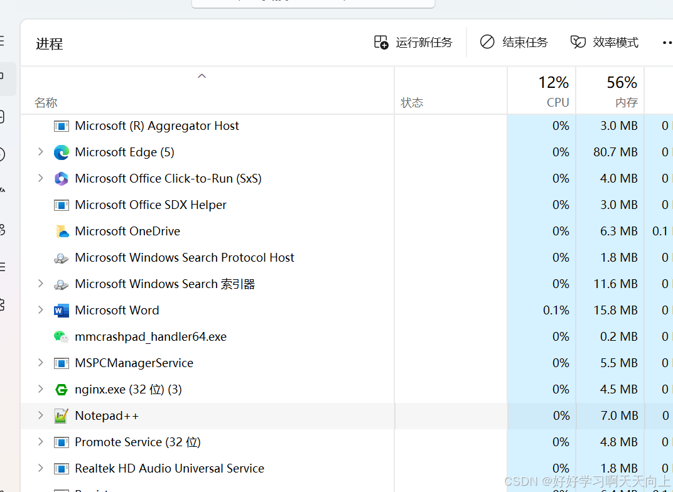Click the 11.6 MB memory value
The height and width of the screenshot is (492, 673).
(615, 284)
